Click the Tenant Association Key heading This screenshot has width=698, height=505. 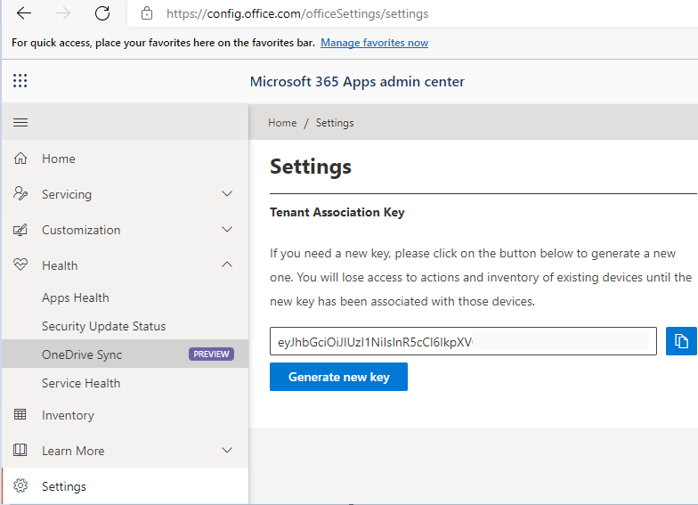[x=337, y=212]
